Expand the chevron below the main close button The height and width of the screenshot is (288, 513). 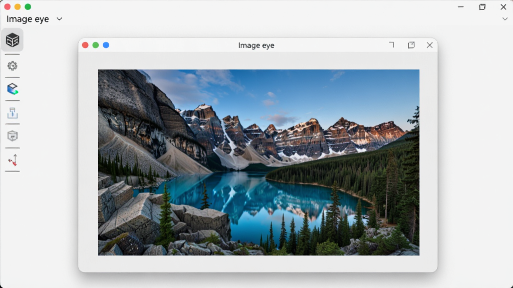(x=505, y=19)
